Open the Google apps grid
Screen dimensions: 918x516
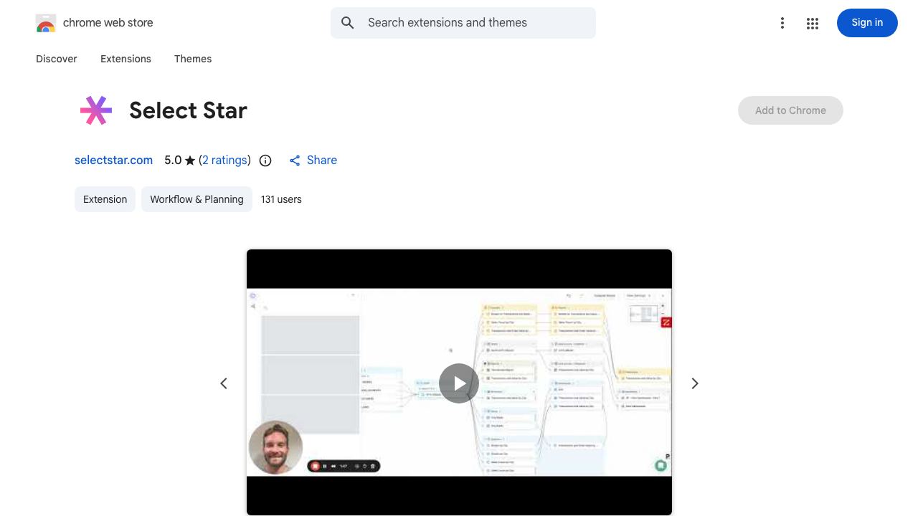[813, 23]
